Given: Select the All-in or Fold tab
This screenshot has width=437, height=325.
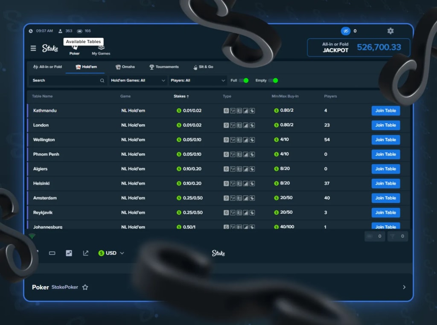Looking at the screenshot, I should click(x=46, y=67).
